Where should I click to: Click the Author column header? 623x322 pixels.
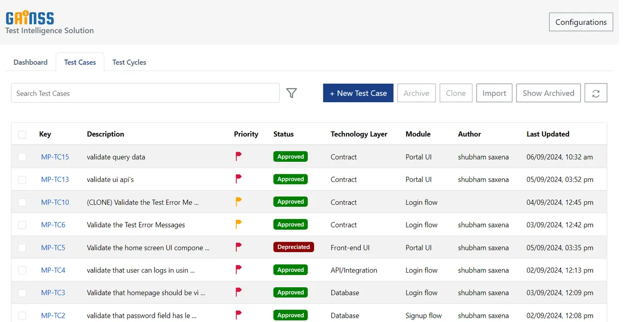469,134
